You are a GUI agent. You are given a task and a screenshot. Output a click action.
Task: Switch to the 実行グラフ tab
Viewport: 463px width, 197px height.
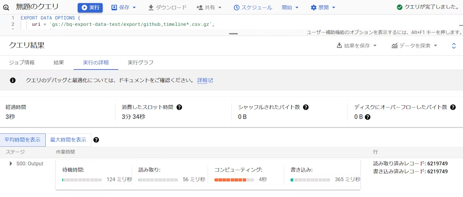(x=140, y=62)
